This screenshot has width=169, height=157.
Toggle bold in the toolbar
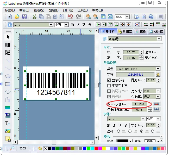(x=73, y=25)
